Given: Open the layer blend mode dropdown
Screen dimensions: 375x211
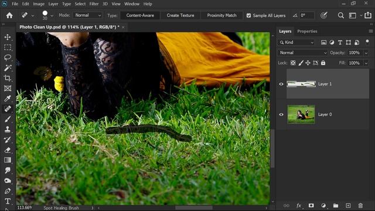Looking at the screenshot, I should (303, 53).
